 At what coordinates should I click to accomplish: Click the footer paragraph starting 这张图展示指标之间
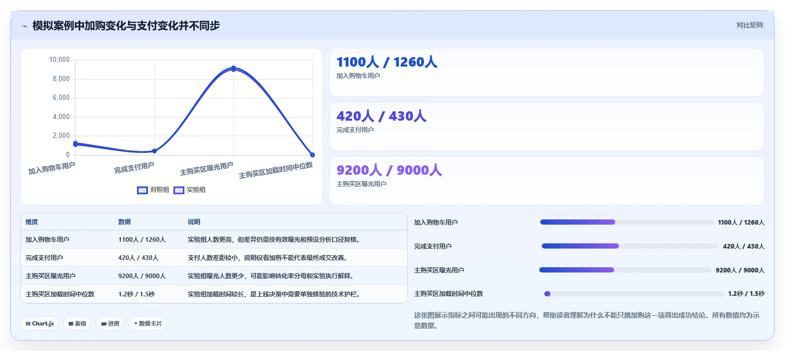click(x=589, y=320)
